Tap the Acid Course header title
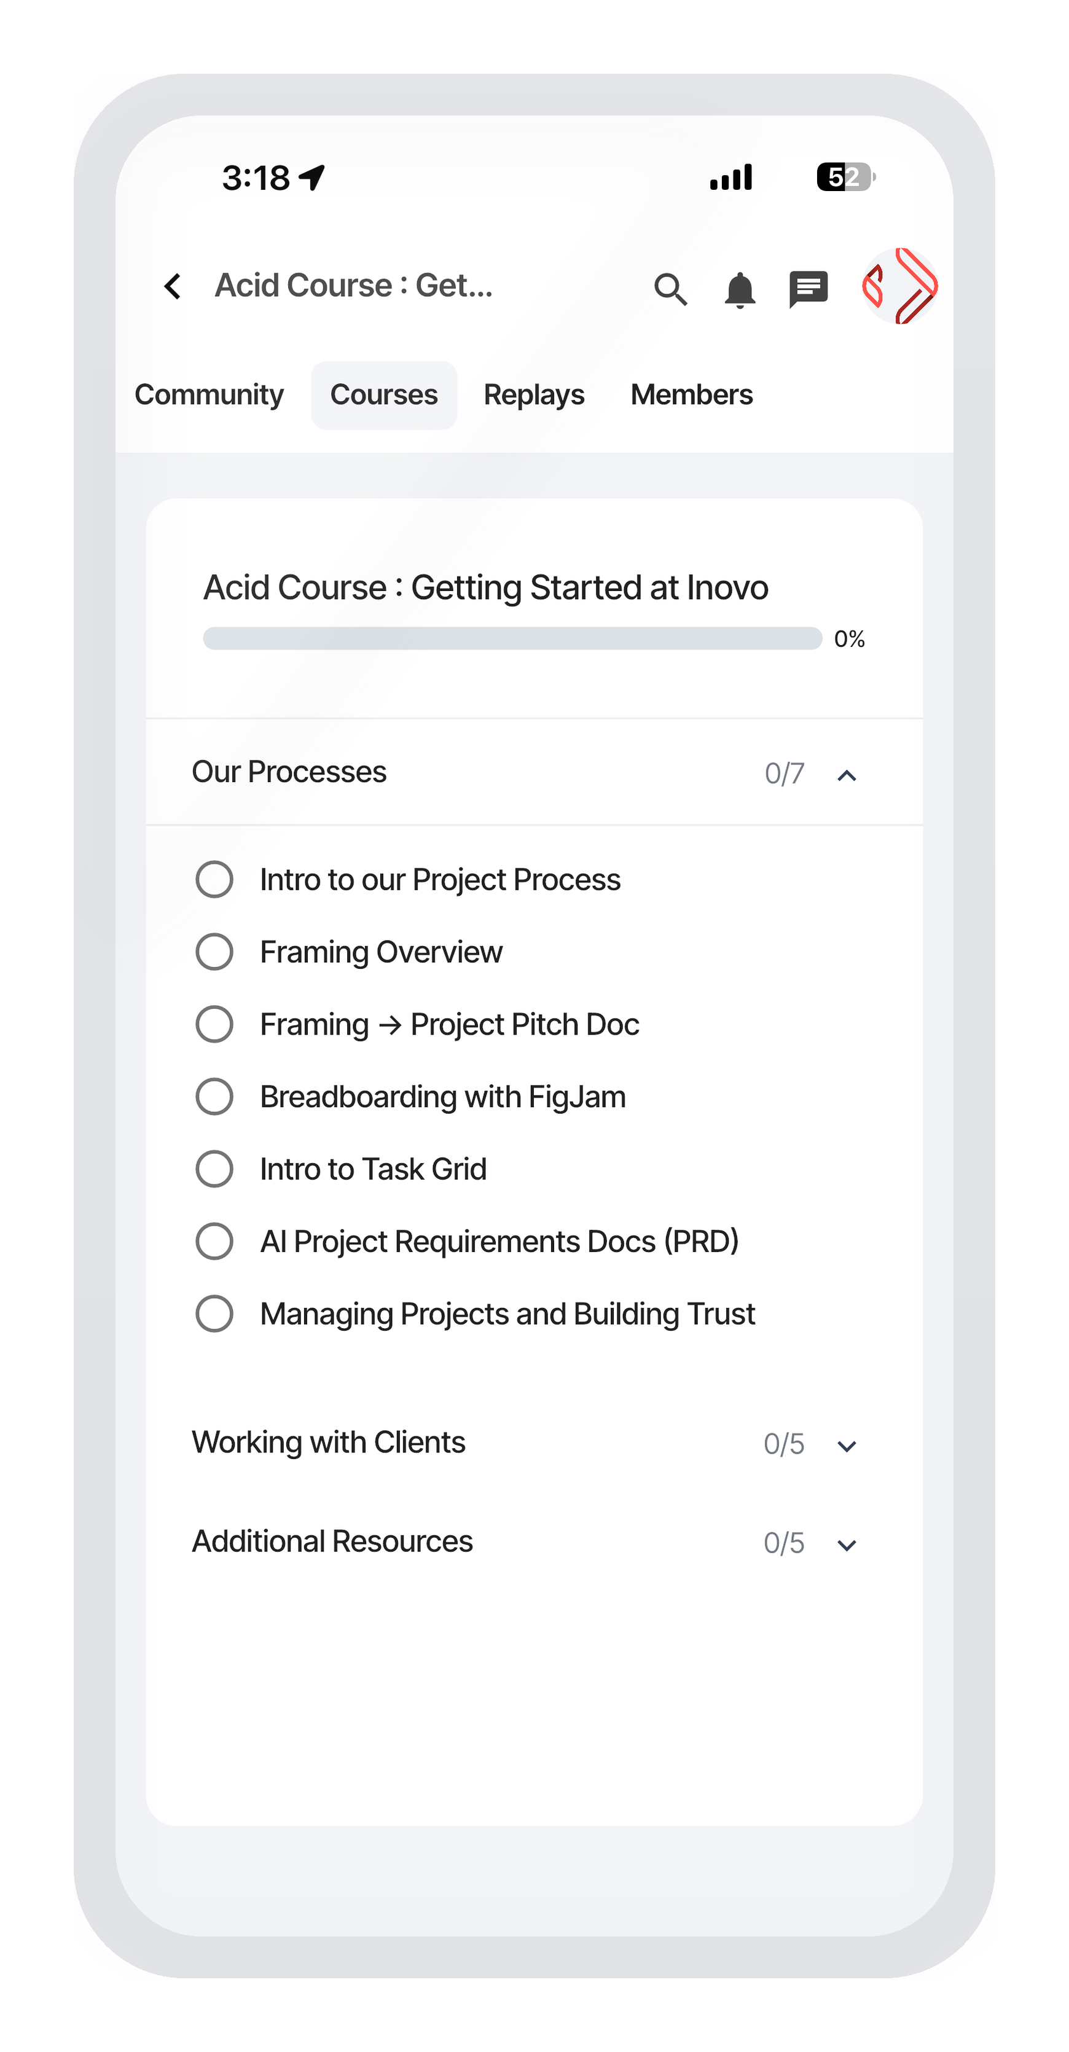 coord(354,286)
